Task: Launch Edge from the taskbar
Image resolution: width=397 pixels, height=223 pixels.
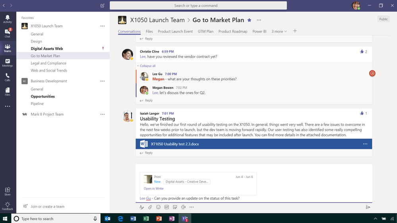Action: [x=120, y=219]
